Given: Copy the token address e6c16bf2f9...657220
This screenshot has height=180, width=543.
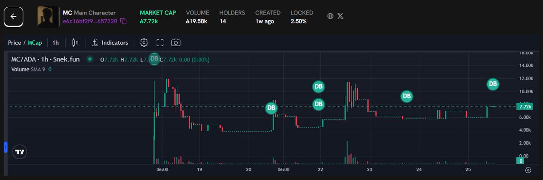Looking at the screenshot, I should 124,21.
